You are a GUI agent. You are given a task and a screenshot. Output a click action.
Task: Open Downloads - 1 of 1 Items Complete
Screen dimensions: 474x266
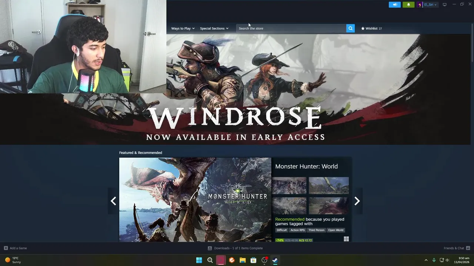(x=235, y=248)
